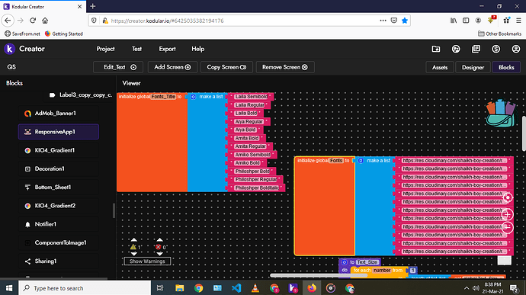Select Notifier1 component
This screenshot has height=295, width=526.
[59, 224]
